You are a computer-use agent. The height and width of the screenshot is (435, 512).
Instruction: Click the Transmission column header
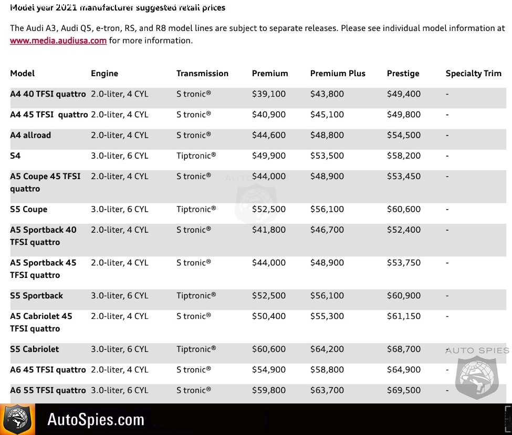click(202, 73)
